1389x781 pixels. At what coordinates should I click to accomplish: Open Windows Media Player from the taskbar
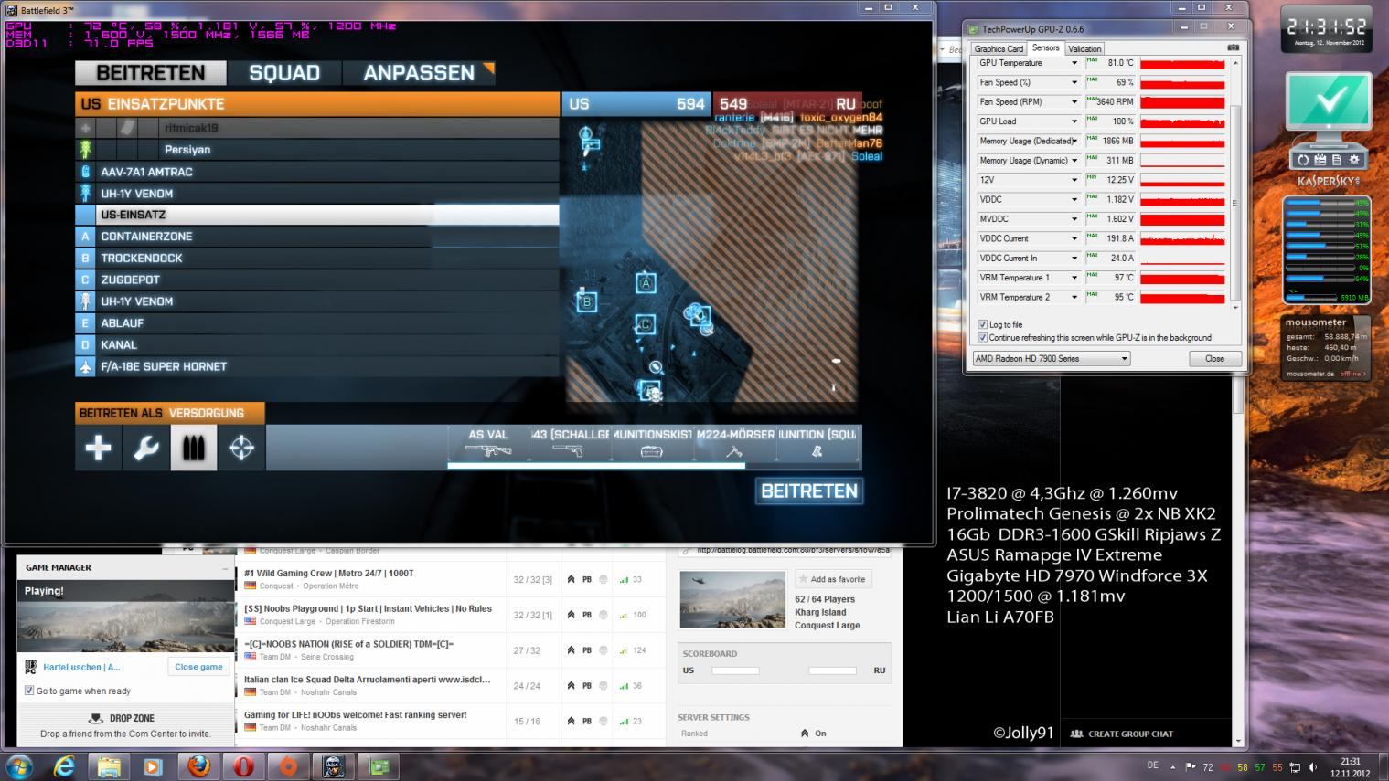(x=154, y=765)
